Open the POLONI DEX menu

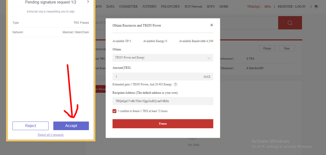(x=170, y=7)
